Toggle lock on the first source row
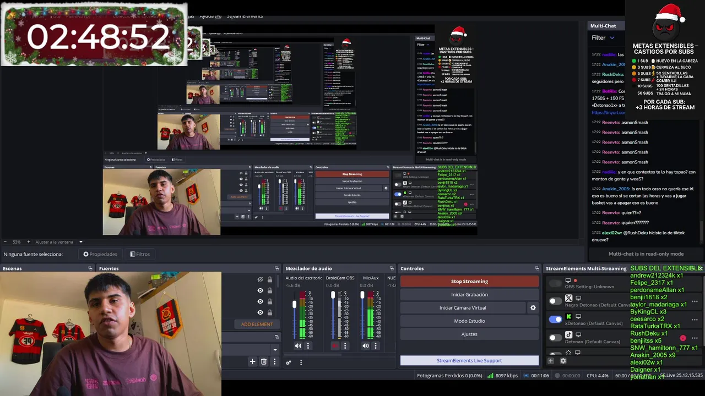Screen dimensions: 705x396 [269, 280]
